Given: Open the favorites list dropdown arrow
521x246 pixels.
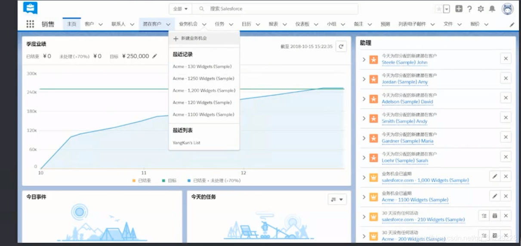Looking at the screenshot, I should (447, 9).
